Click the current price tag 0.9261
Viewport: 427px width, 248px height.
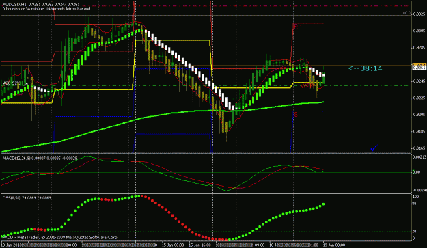(419, 68)
